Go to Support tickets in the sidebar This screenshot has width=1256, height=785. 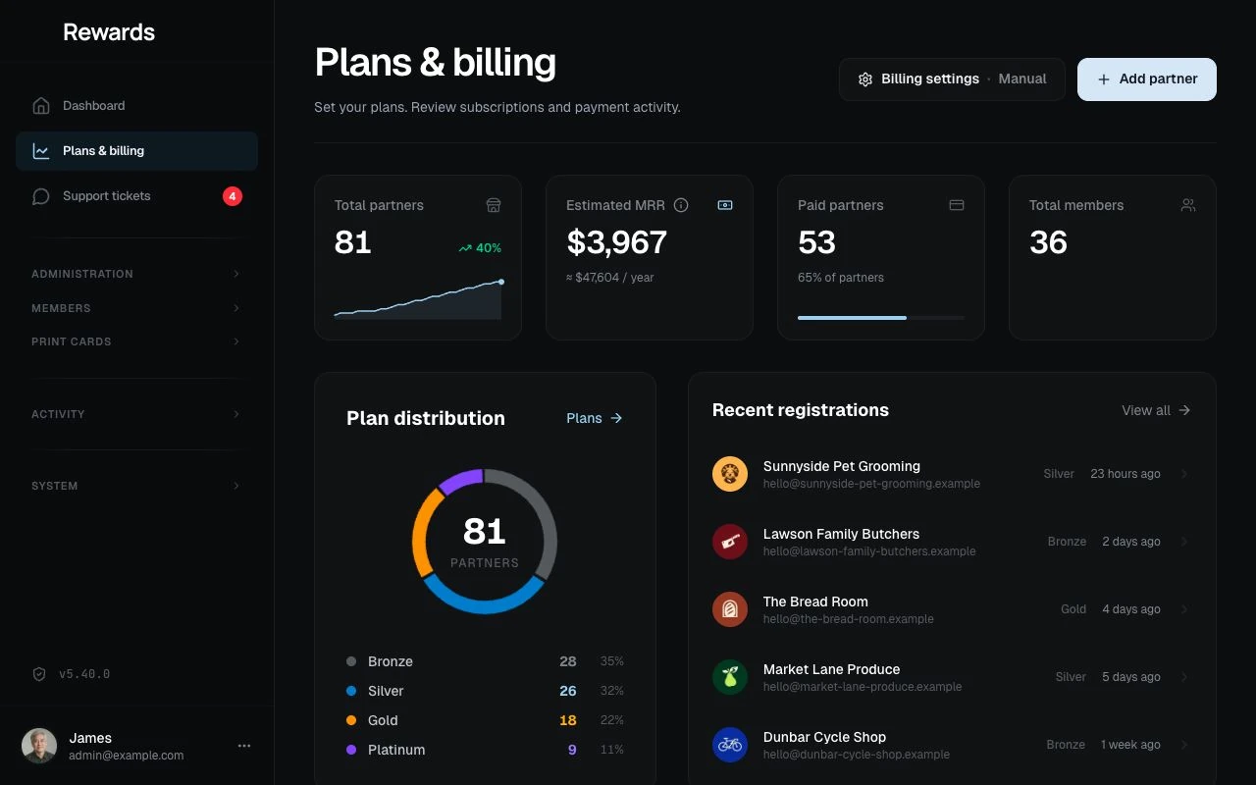pyautogui.click(x=136, y=196)
